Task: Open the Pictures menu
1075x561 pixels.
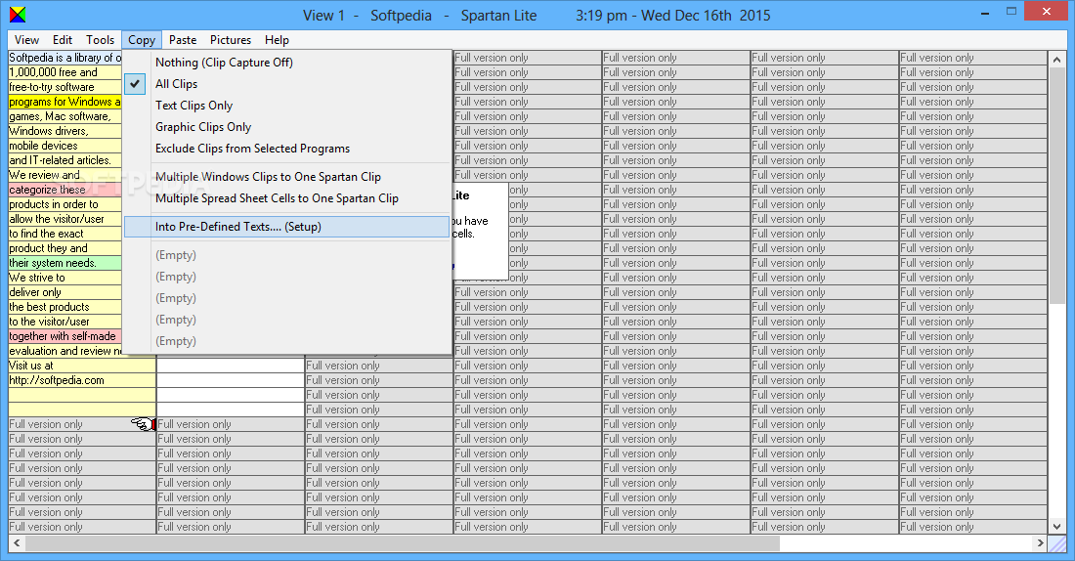Action: 231,40
